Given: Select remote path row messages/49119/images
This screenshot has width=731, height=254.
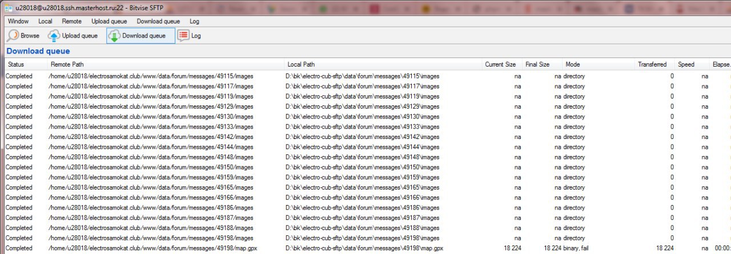Looking at the screenshot, I should [x=151, y=96].
